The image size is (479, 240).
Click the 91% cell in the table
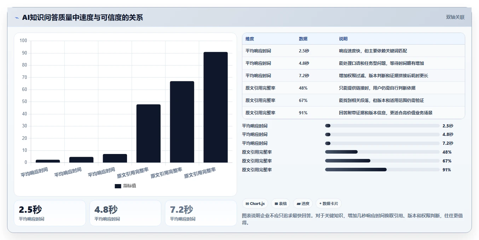point(303,113)
